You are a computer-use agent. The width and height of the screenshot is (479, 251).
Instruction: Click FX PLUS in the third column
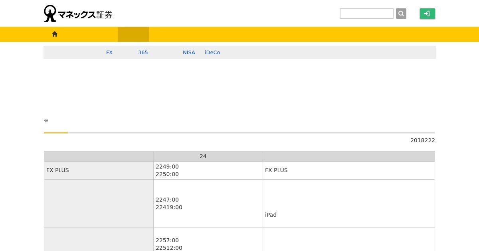click(276, 170)
